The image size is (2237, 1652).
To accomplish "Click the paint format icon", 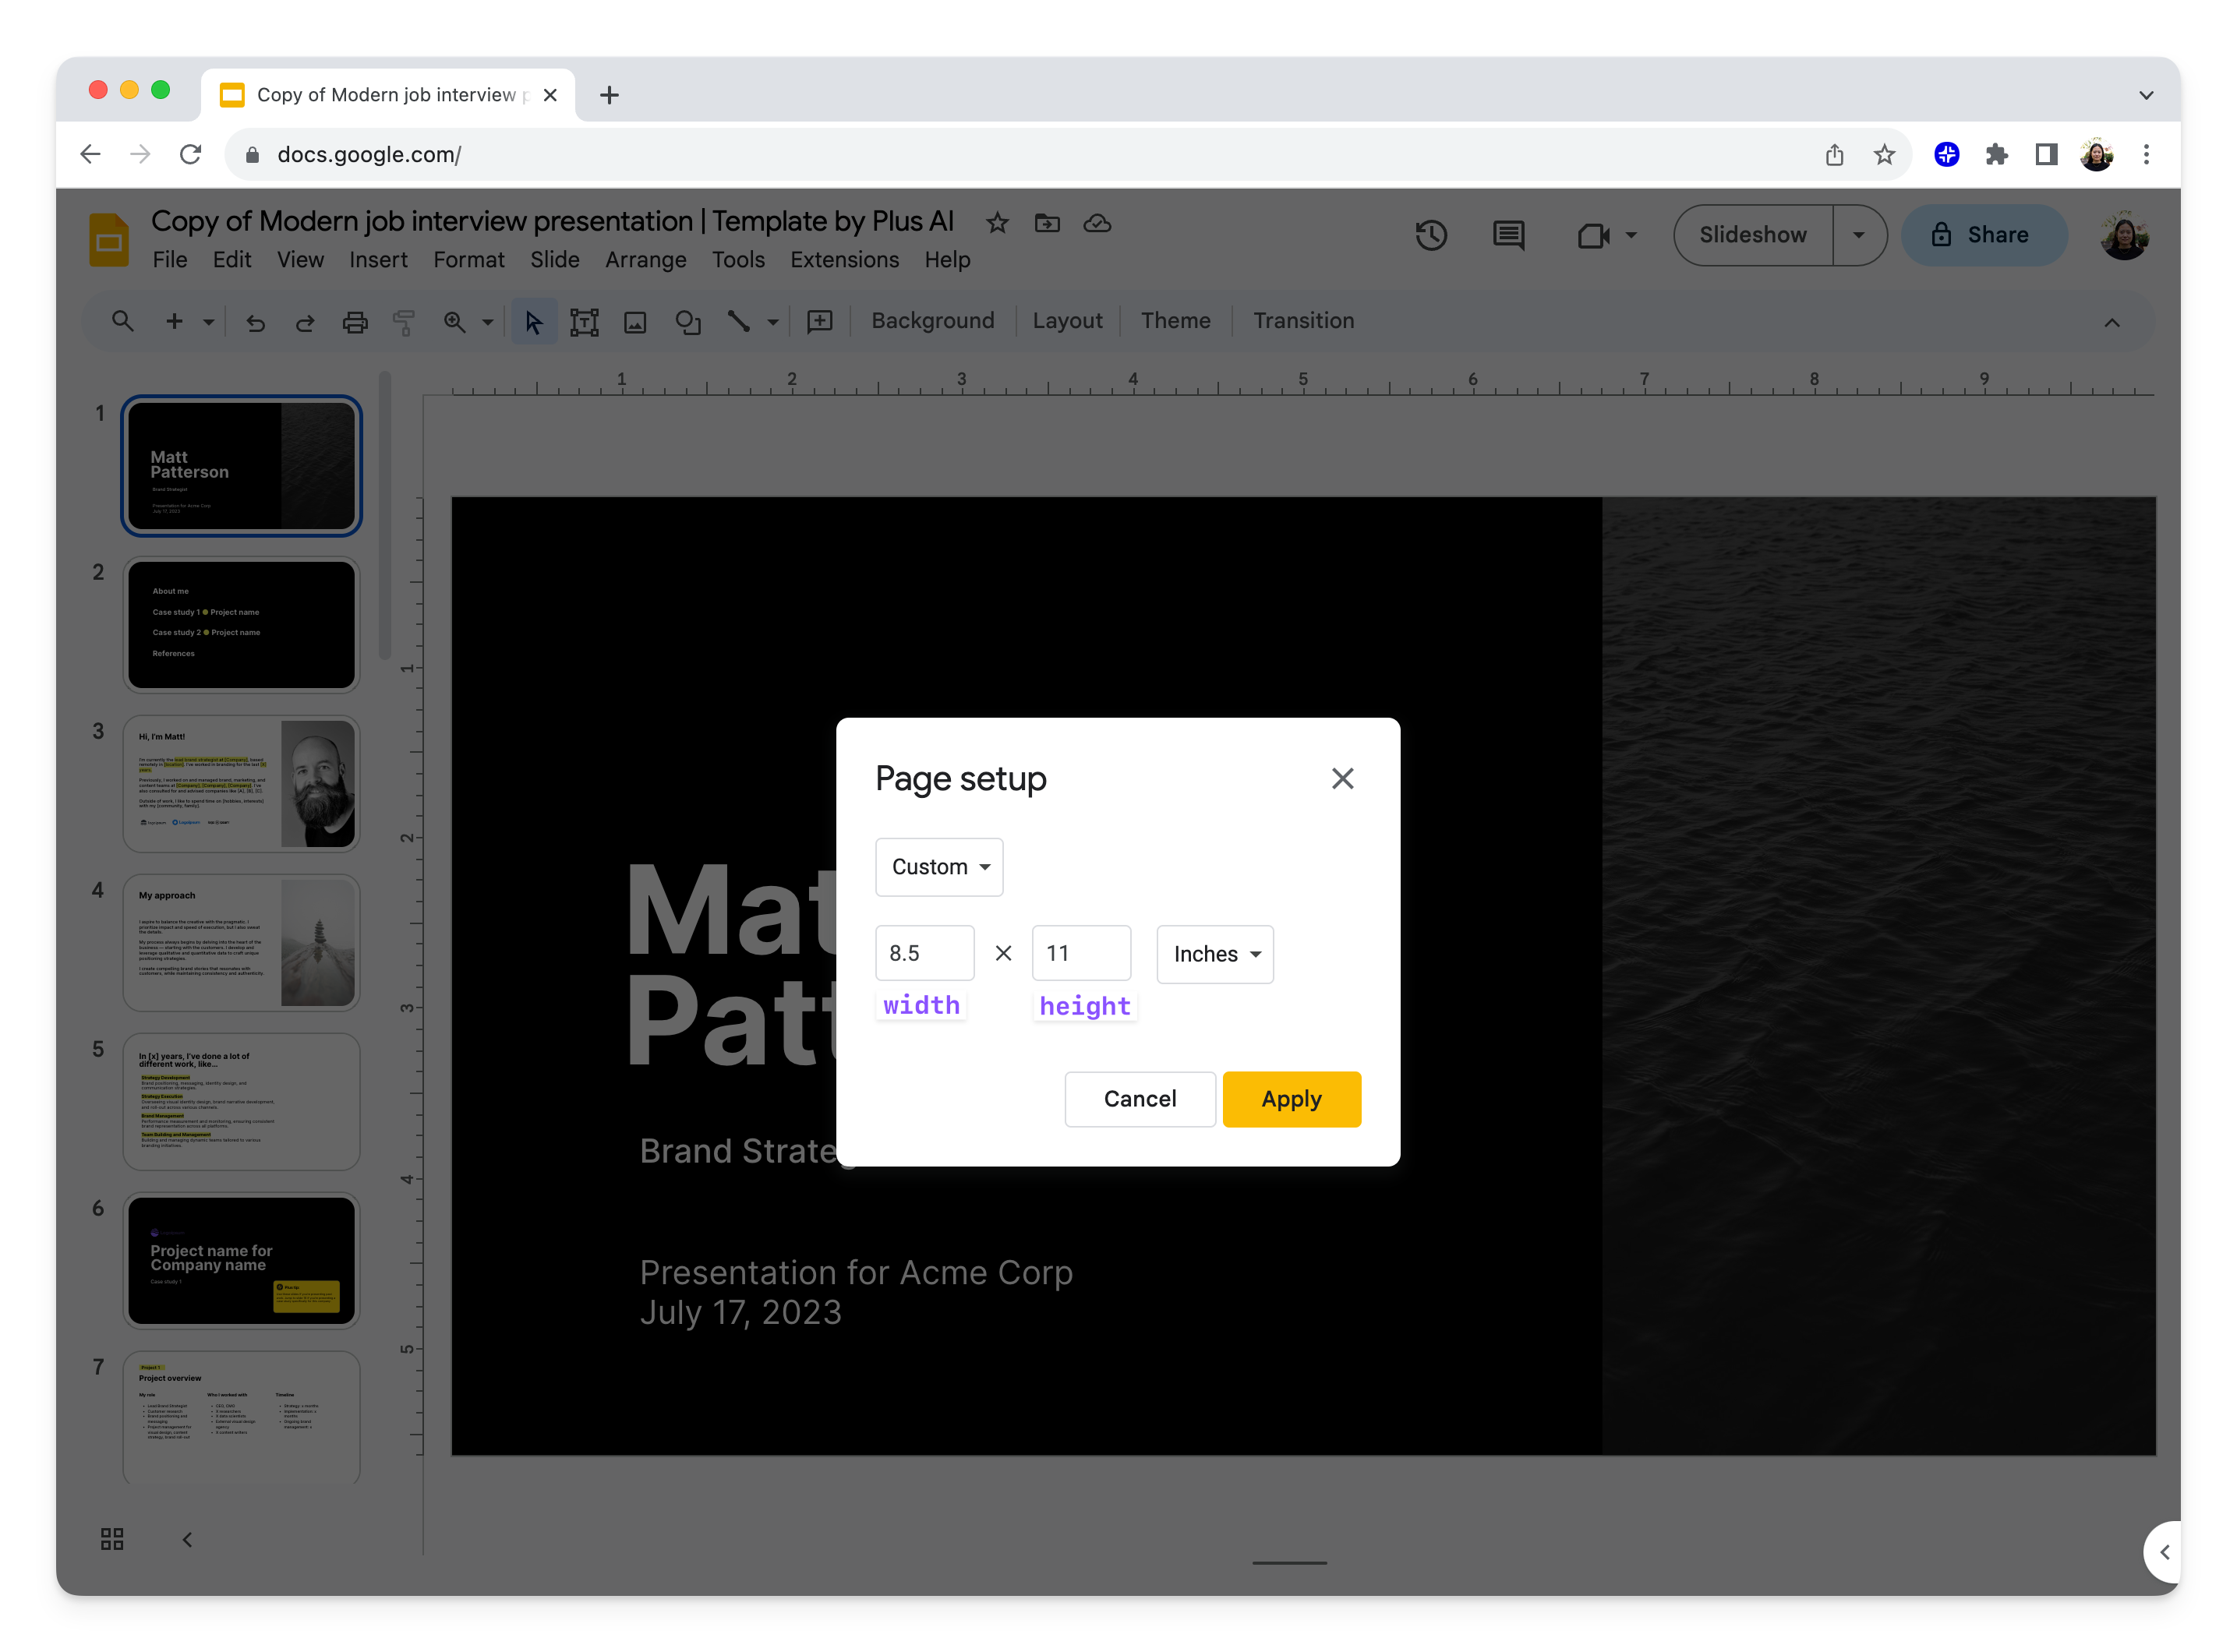I will coord(404,322).
